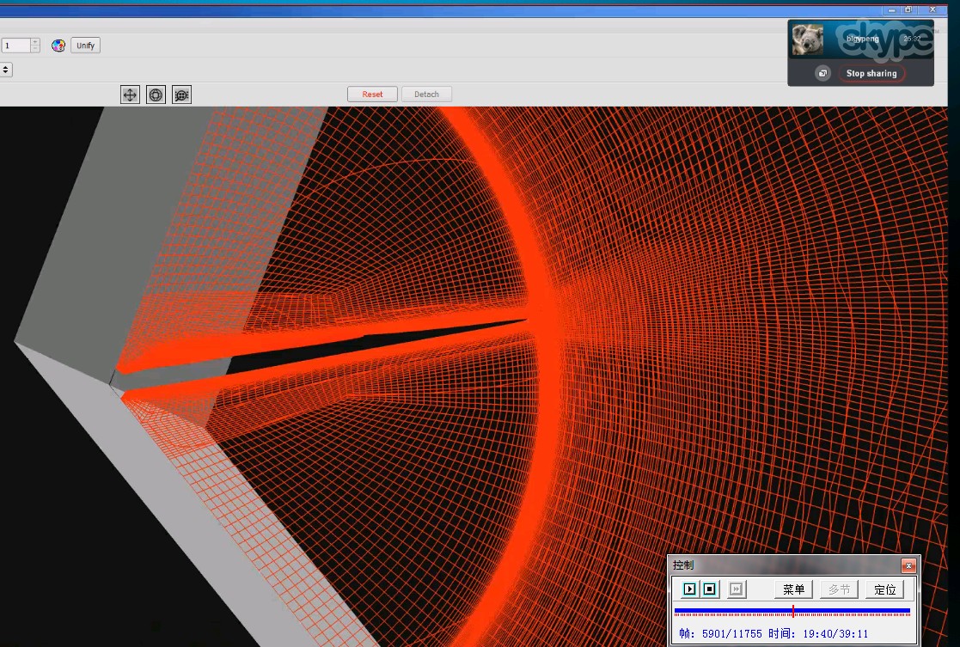Viewport: 960px width, 647px height.
Task: Stop sharing the screen in Skype
Action: [x=871, y=74]
